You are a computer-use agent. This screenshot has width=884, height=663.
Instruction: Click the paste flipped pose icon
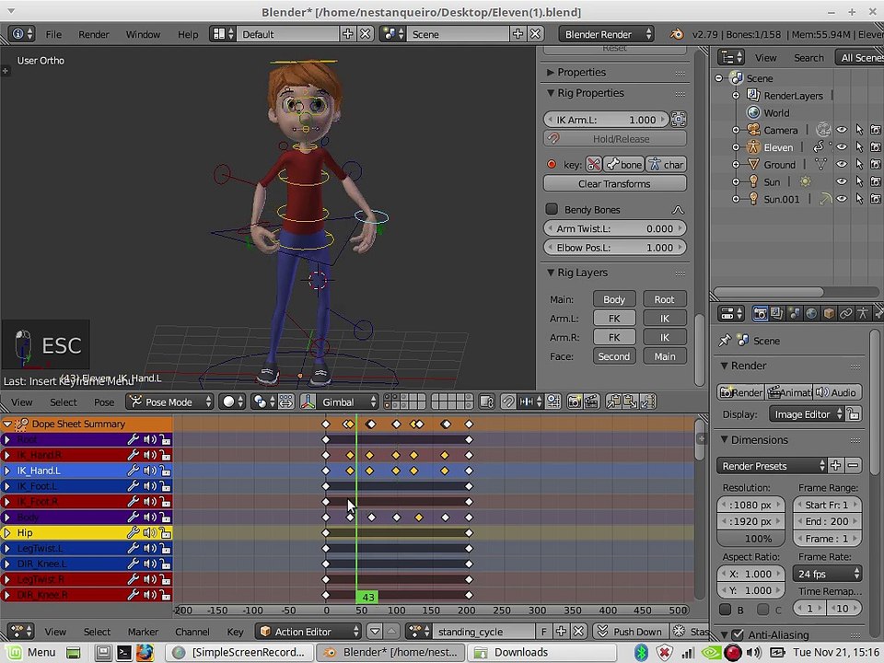(647, 402)
